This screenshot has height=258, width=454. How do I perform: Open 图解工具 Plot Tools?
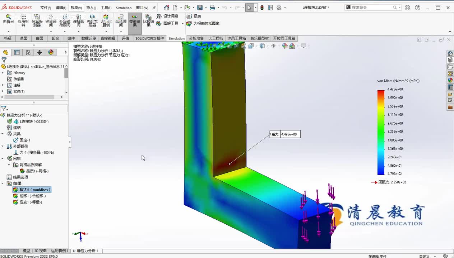pos(167,23)
